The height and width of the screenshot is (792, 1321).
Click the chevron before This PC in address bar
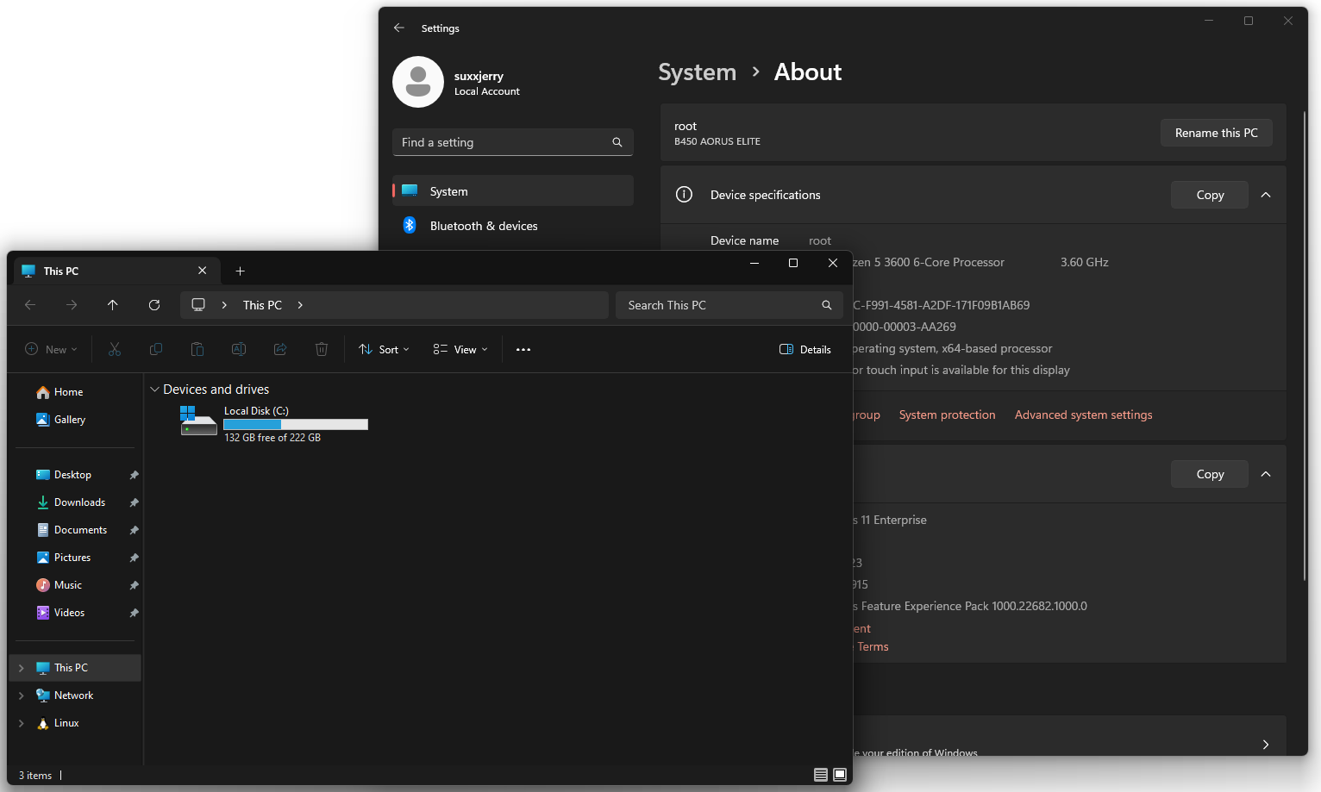tap(224, 305)
